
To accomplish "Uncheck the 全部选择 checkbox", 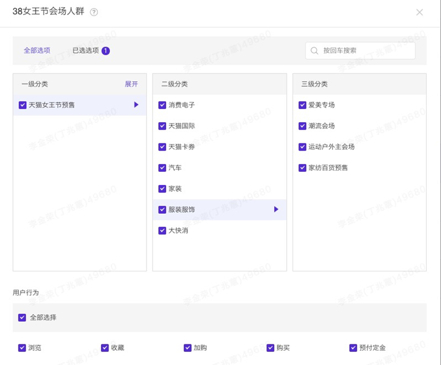I will (22, 318).
